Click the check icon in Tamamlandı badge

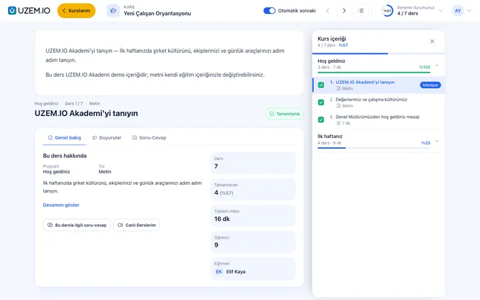(x=271, y=114)
